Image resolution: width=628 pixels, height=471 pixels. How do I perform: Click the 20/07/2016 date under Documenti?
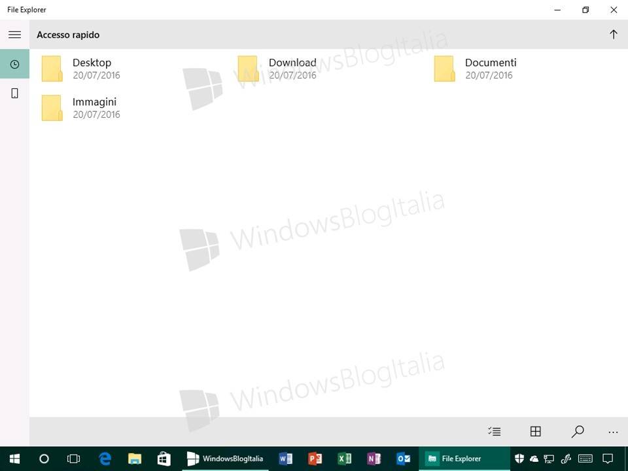(489, 75)
